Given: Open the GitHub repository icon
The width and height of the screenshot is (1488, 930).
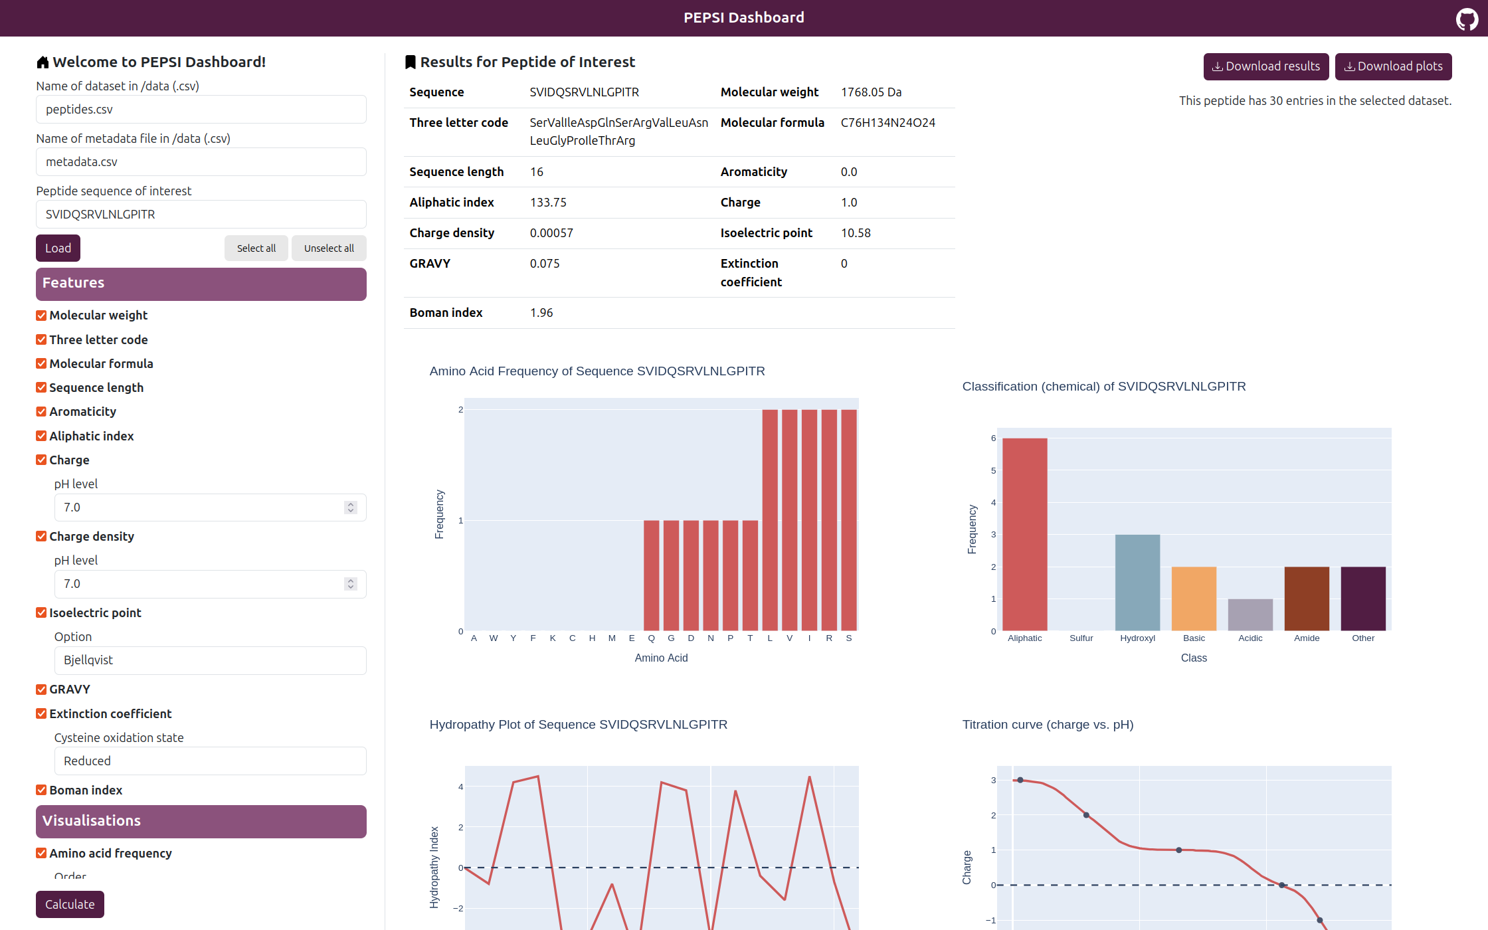Looking at the screenshot, I should coord(1467,19).
